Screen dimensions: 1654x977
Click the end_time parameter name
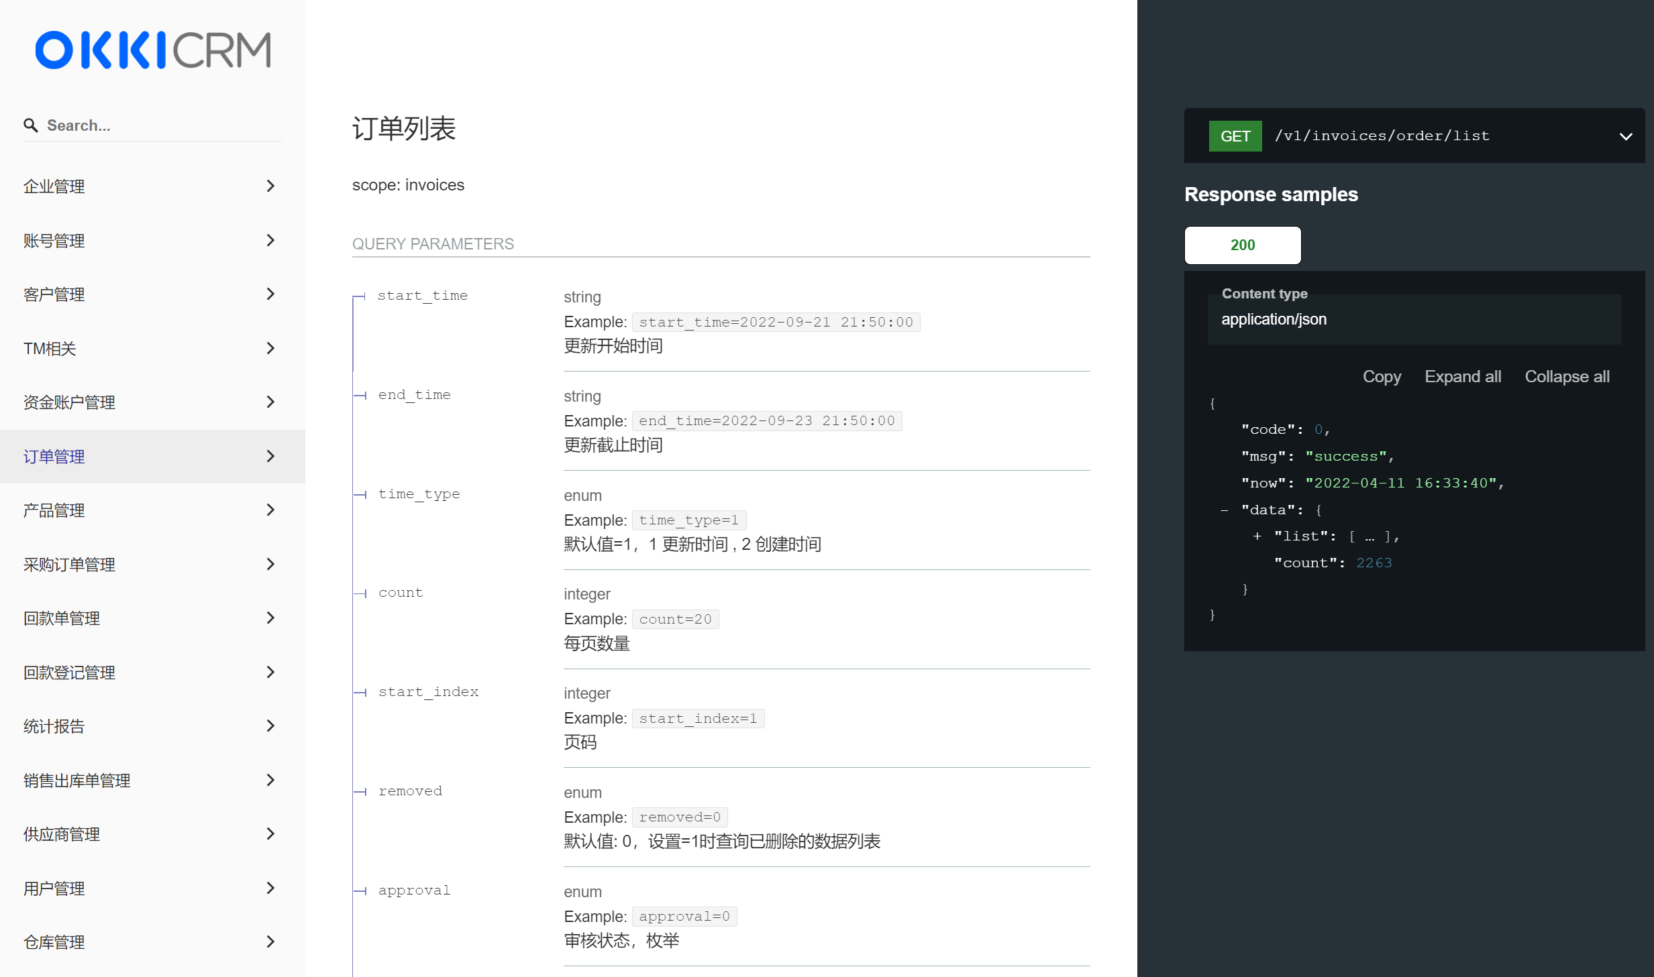click(x=414, y=395)
